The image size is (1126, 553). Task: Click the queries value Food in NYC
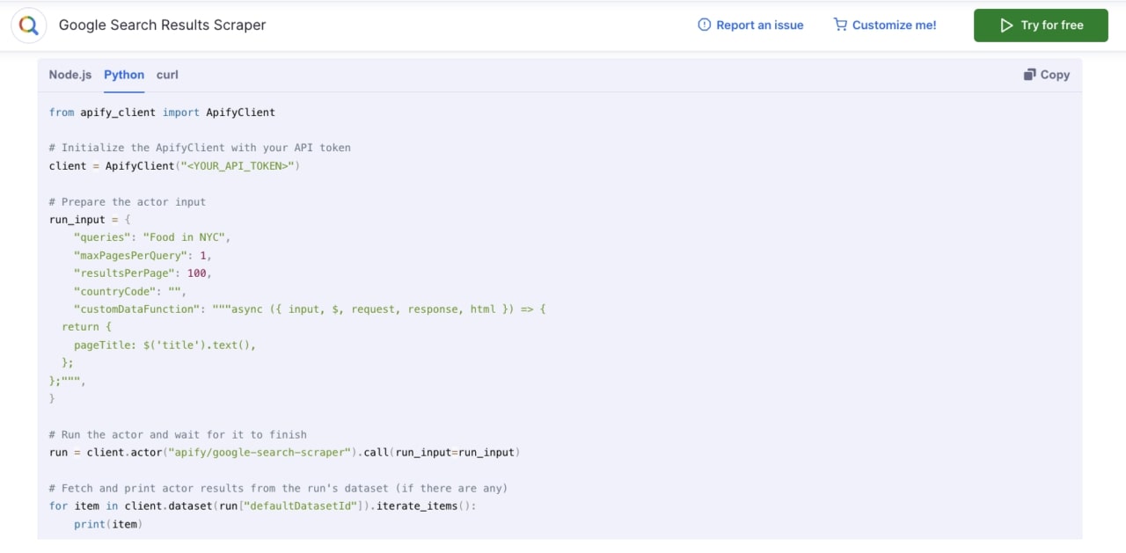coord(186,236)
